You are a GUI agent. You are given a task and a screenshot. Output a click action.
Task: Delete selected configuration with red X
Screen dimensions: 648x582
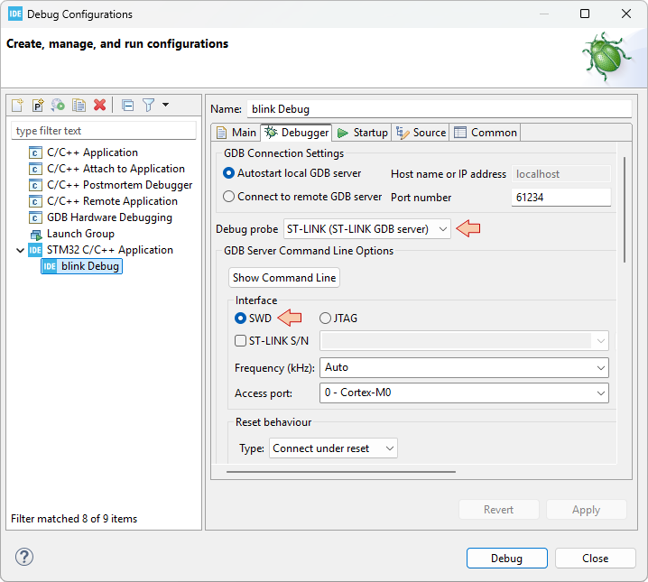99,106
